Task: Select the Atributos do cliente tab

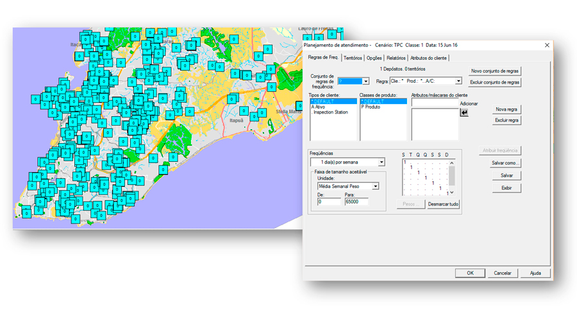Action: click(x=428, y=58)
